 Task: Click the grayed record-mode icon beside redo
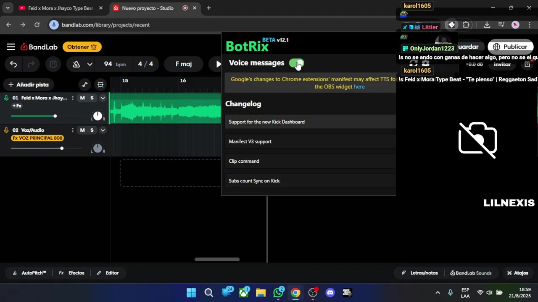click(x=53, y=64)
